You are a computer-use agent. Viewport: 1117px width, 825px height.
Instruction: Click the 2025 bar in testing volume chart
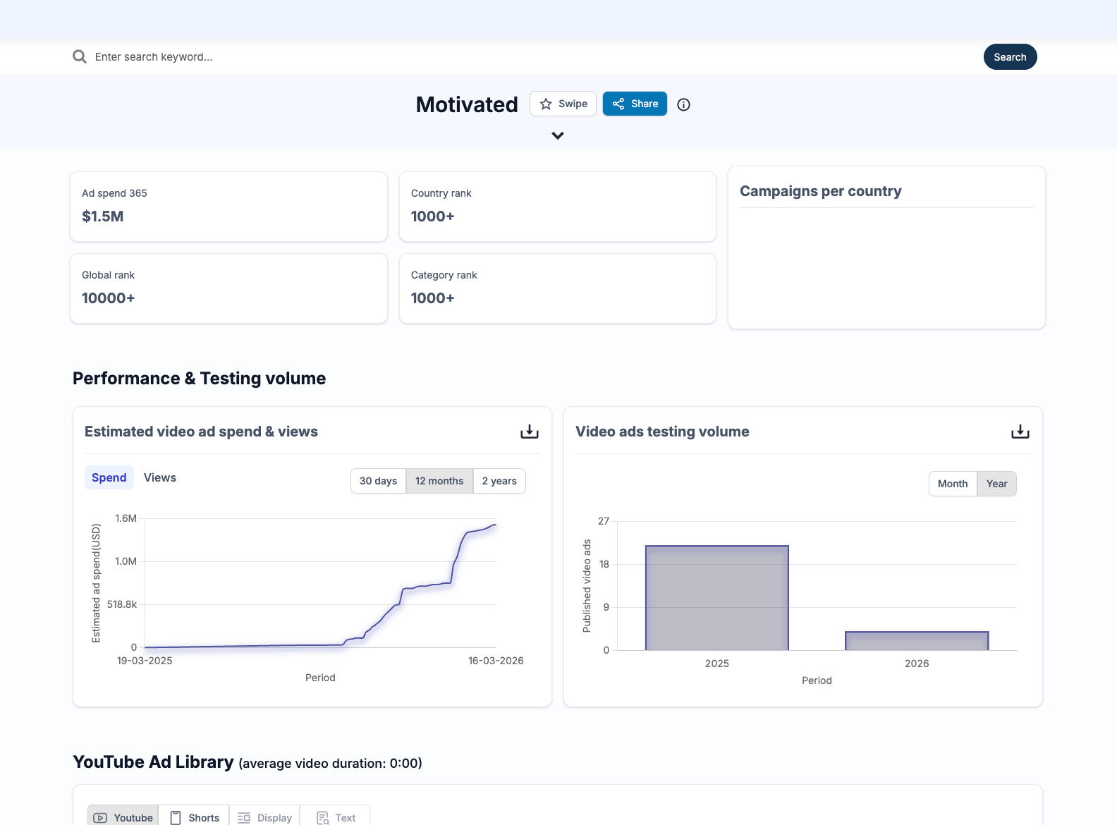716,598
